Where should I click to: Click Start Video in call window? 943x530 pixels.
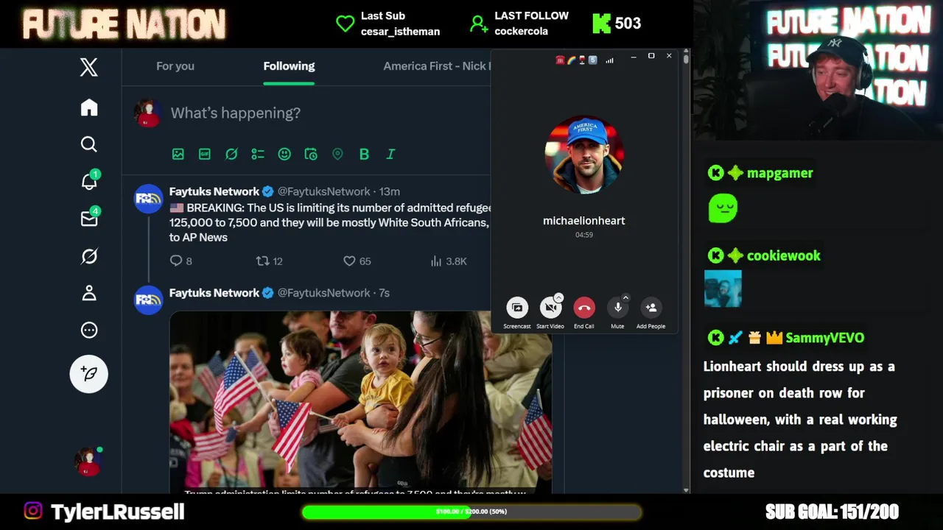pyautogui.click(x=550, y=308)
